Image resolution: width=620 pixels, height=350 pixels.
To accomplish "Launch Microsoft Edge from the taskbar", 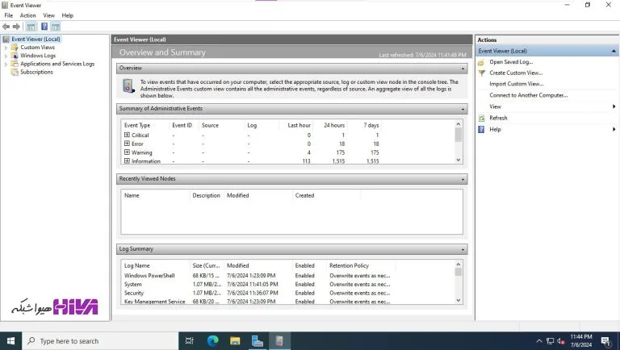I will coord(213,341).
